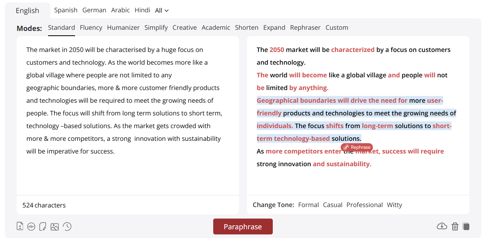486x238 pixels.
Task: Expand the All languages dropdown
Action: click(x=162, y=11)
